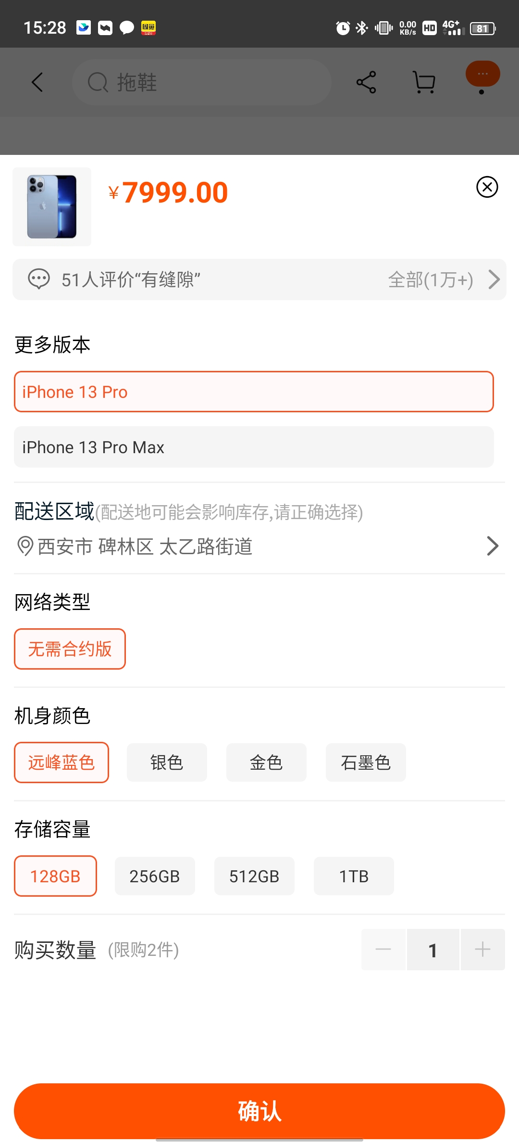Increase purchase quantity with plus button
The height and width of the screenshot is (1143, 519).
click(482, 950)
